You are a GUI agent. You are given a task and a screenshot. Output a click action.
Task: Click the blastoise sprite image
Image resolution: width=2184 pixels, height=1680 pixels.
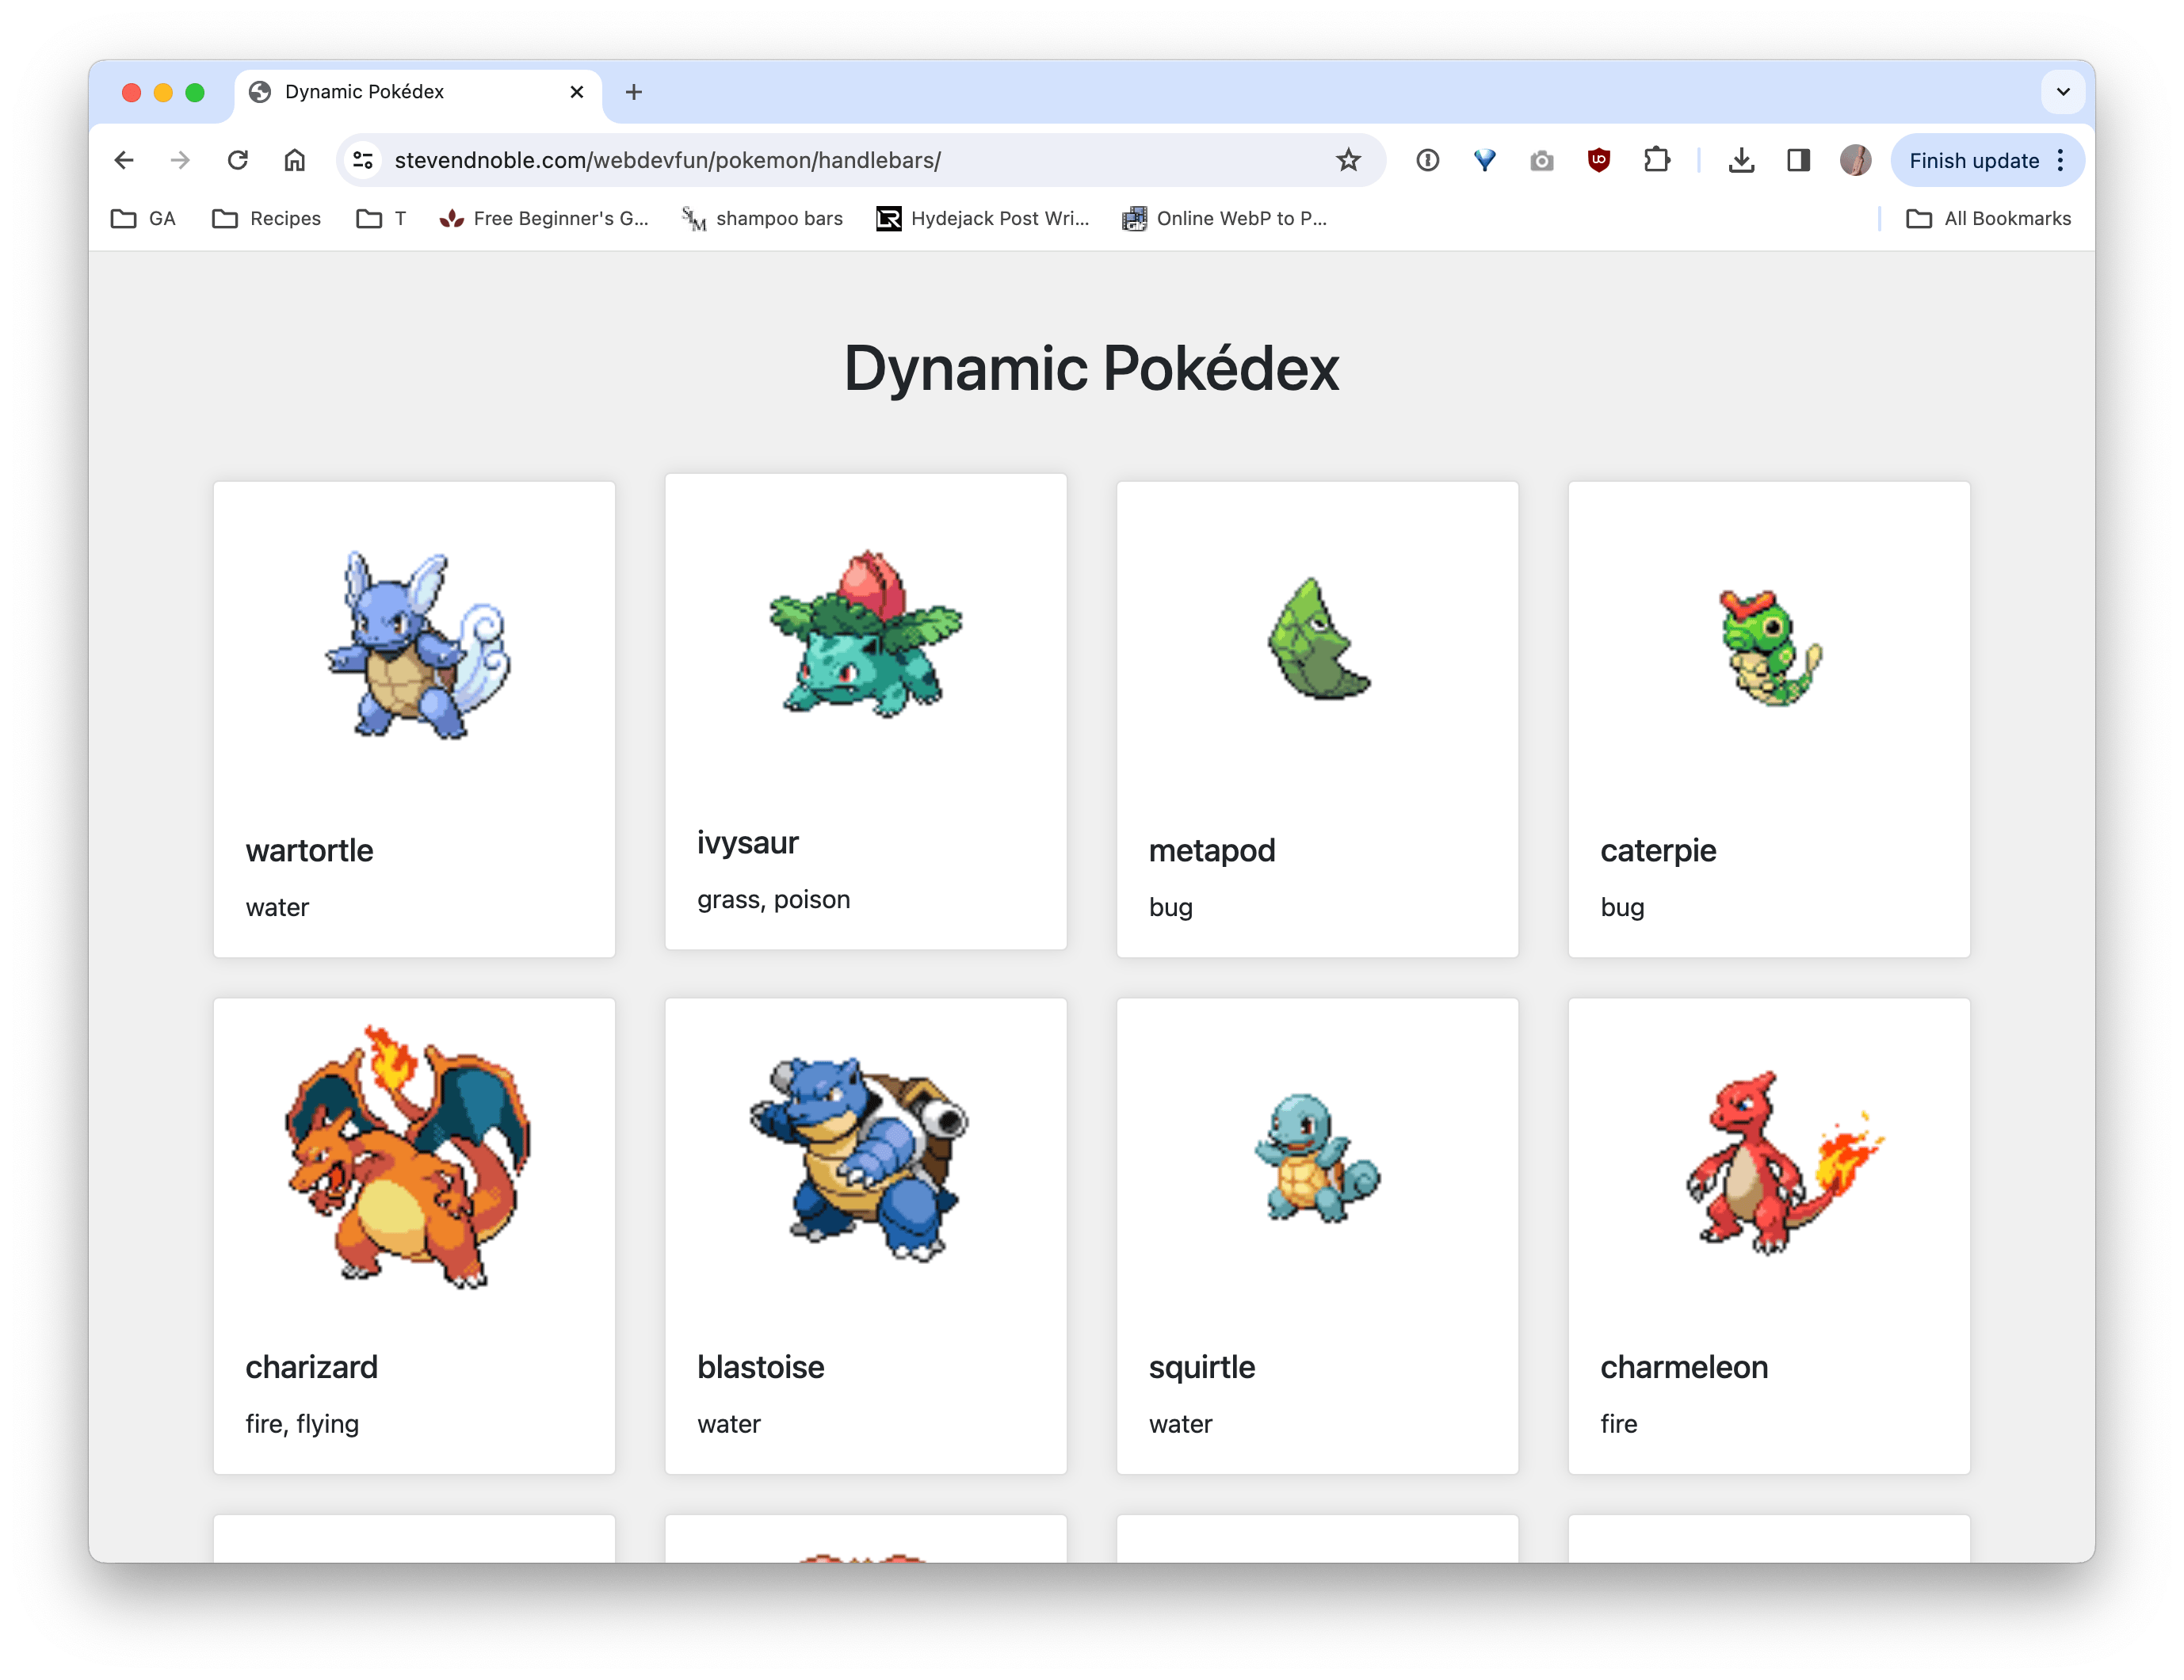click(x=860, y=1159)
